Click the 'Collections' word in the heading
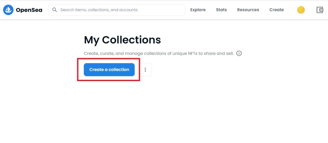The image size is (328, 143). pyautogui.click(x=131, y=39)
